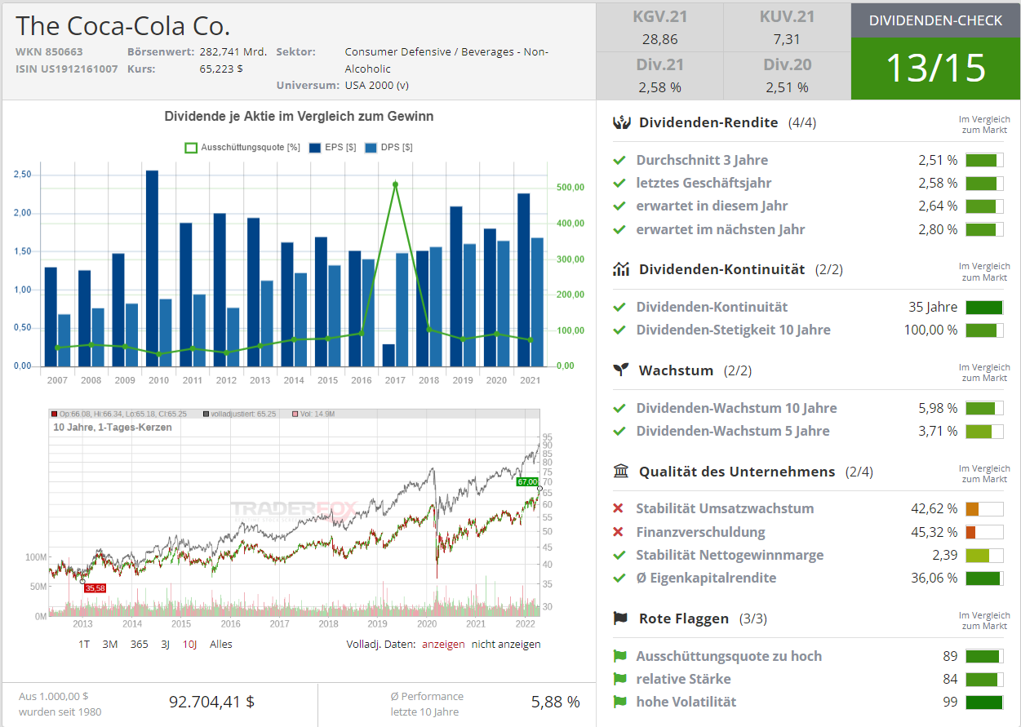Click the WKN 850663 text
This screenshot has width=1021, height=727.
49,51
